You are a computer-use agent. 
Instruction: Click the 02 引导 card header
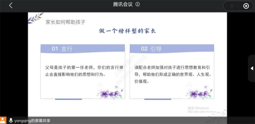coord(172,49)
